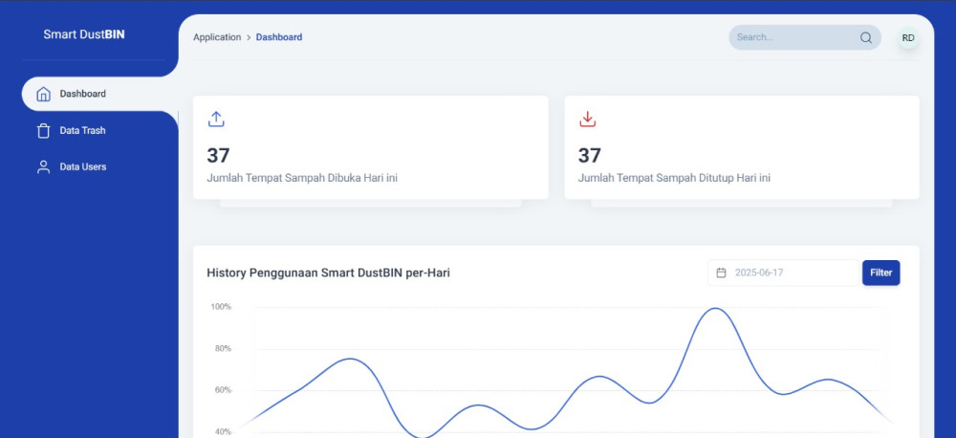The width and height of the screenshot is (956, 438).
Task: Click the blue upload icon on first card
Action: 216,119
